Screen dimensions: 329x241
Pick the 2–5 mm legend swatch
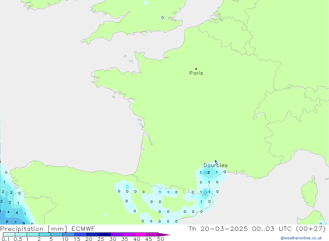[x=45, y=234]
